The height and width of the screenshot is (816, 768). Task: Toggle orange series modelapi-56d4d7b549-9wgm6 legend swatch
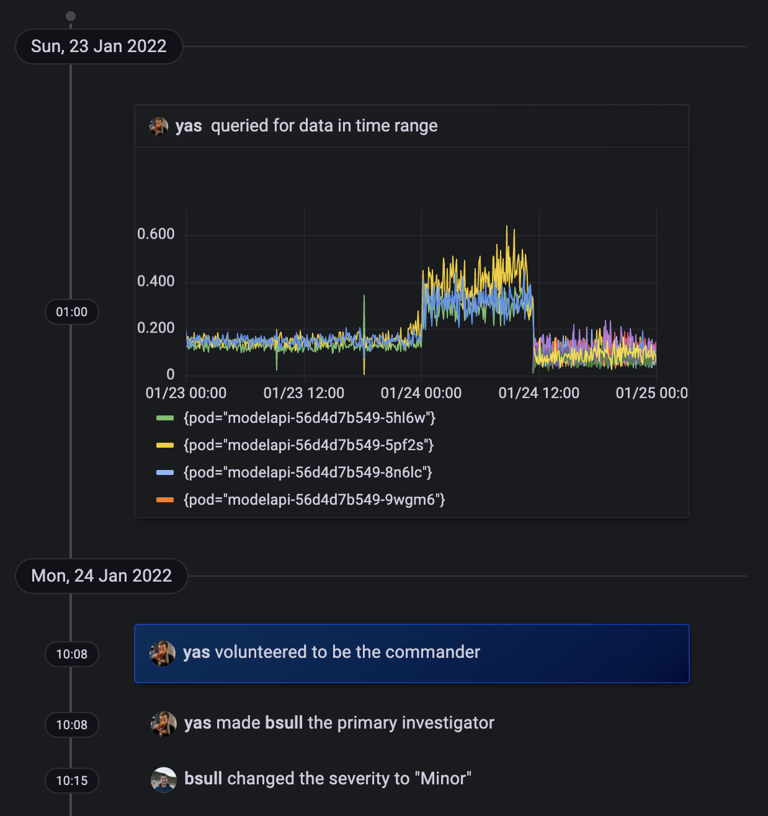165,500
